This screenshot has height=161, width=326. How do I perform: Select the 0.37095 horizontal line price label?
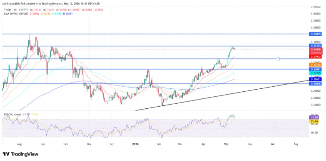point(316,34)
